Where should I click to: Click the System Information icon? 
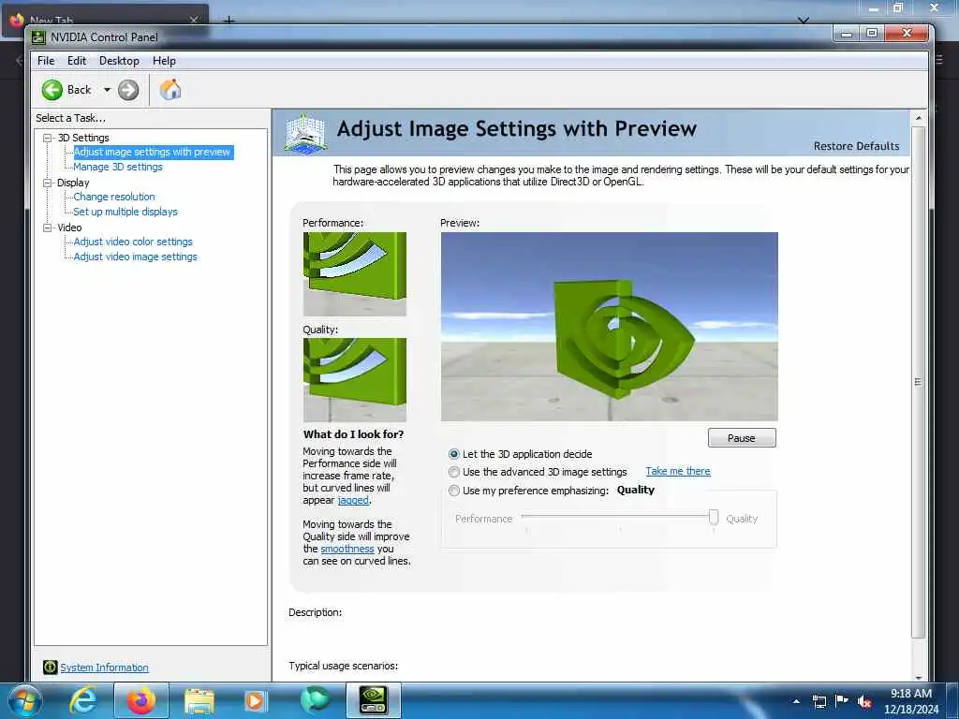[x=51, y=667]
